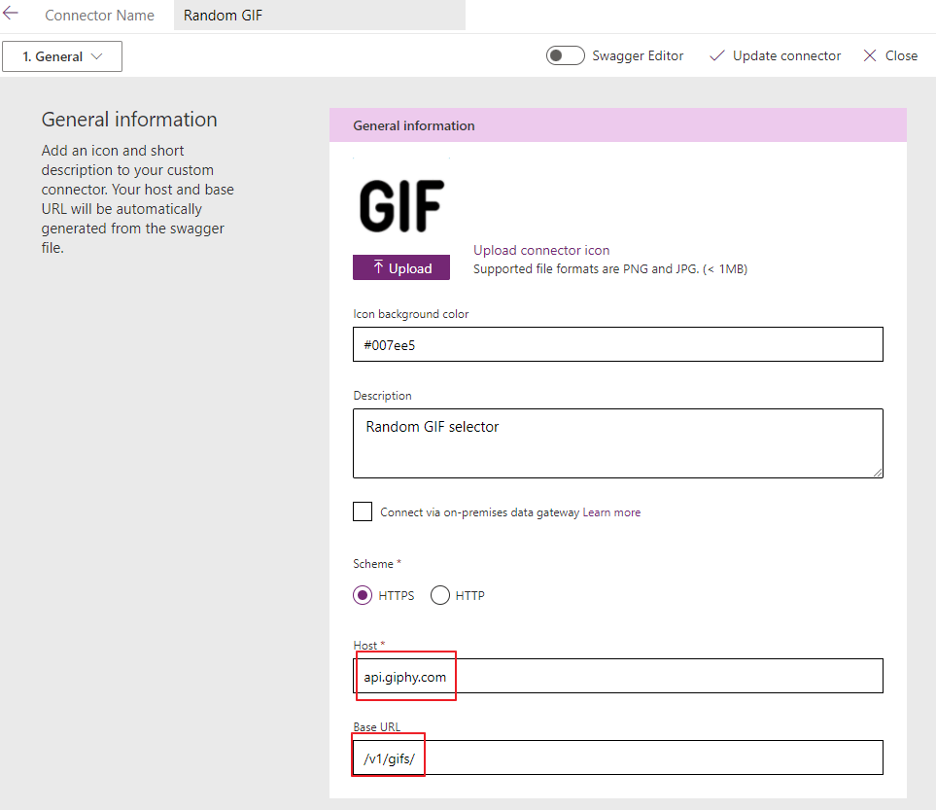936x810 pixels.
Task: Click the Base URL field /v1/gifs/
Action: pyautogui.click(x=617, y=757)
